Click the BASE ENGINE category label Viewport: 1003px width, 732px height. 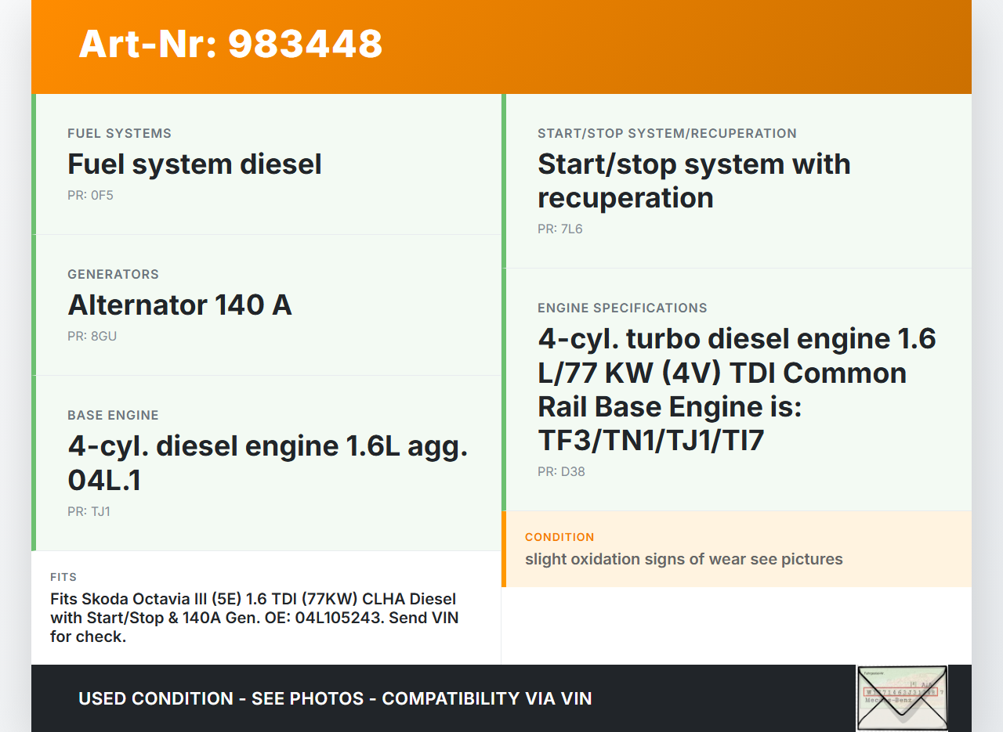(x=113, y=415)
